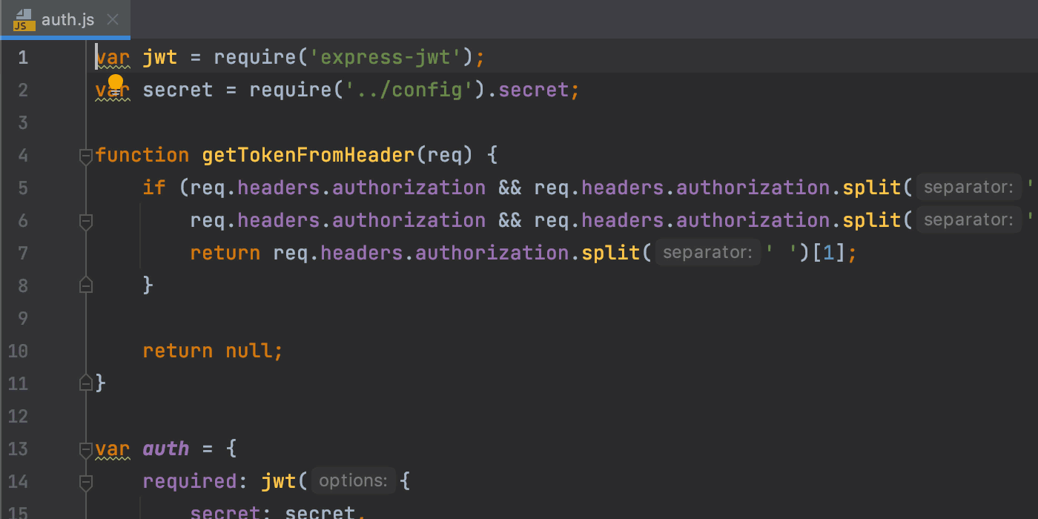Click the var keyword on line 1
The image size is (1038, 519).
tap(113, 57)
